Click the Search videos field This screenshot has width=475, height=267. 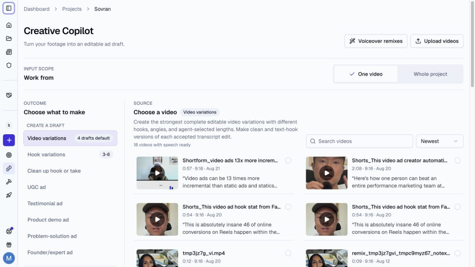(359, 141)
